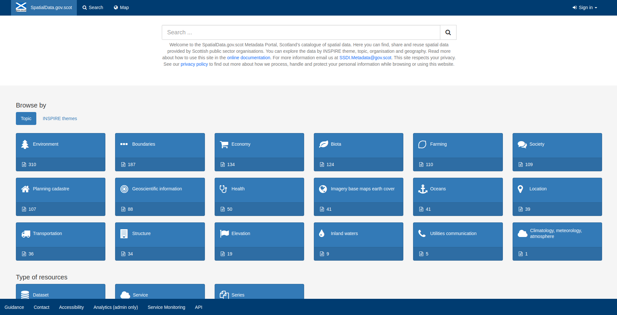
Task: Click the SSDI.Metadata@gov.scot email link
Action: (365, 58)
